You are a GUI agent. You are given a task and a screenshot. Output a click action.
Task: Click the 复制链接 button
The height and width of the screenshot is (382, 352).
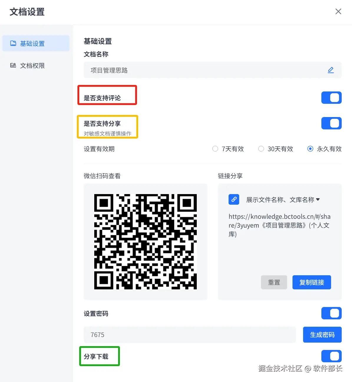[x=312, y=282]
